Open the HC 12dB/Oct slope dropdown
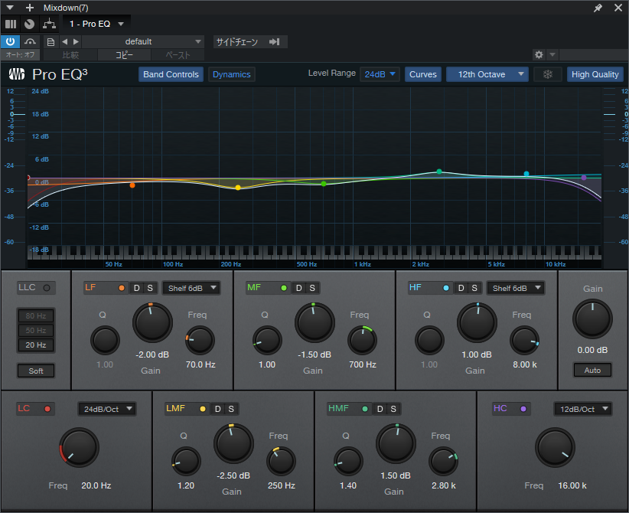Image resolution: width=629 pixels, height=513 pixels. 583,409
